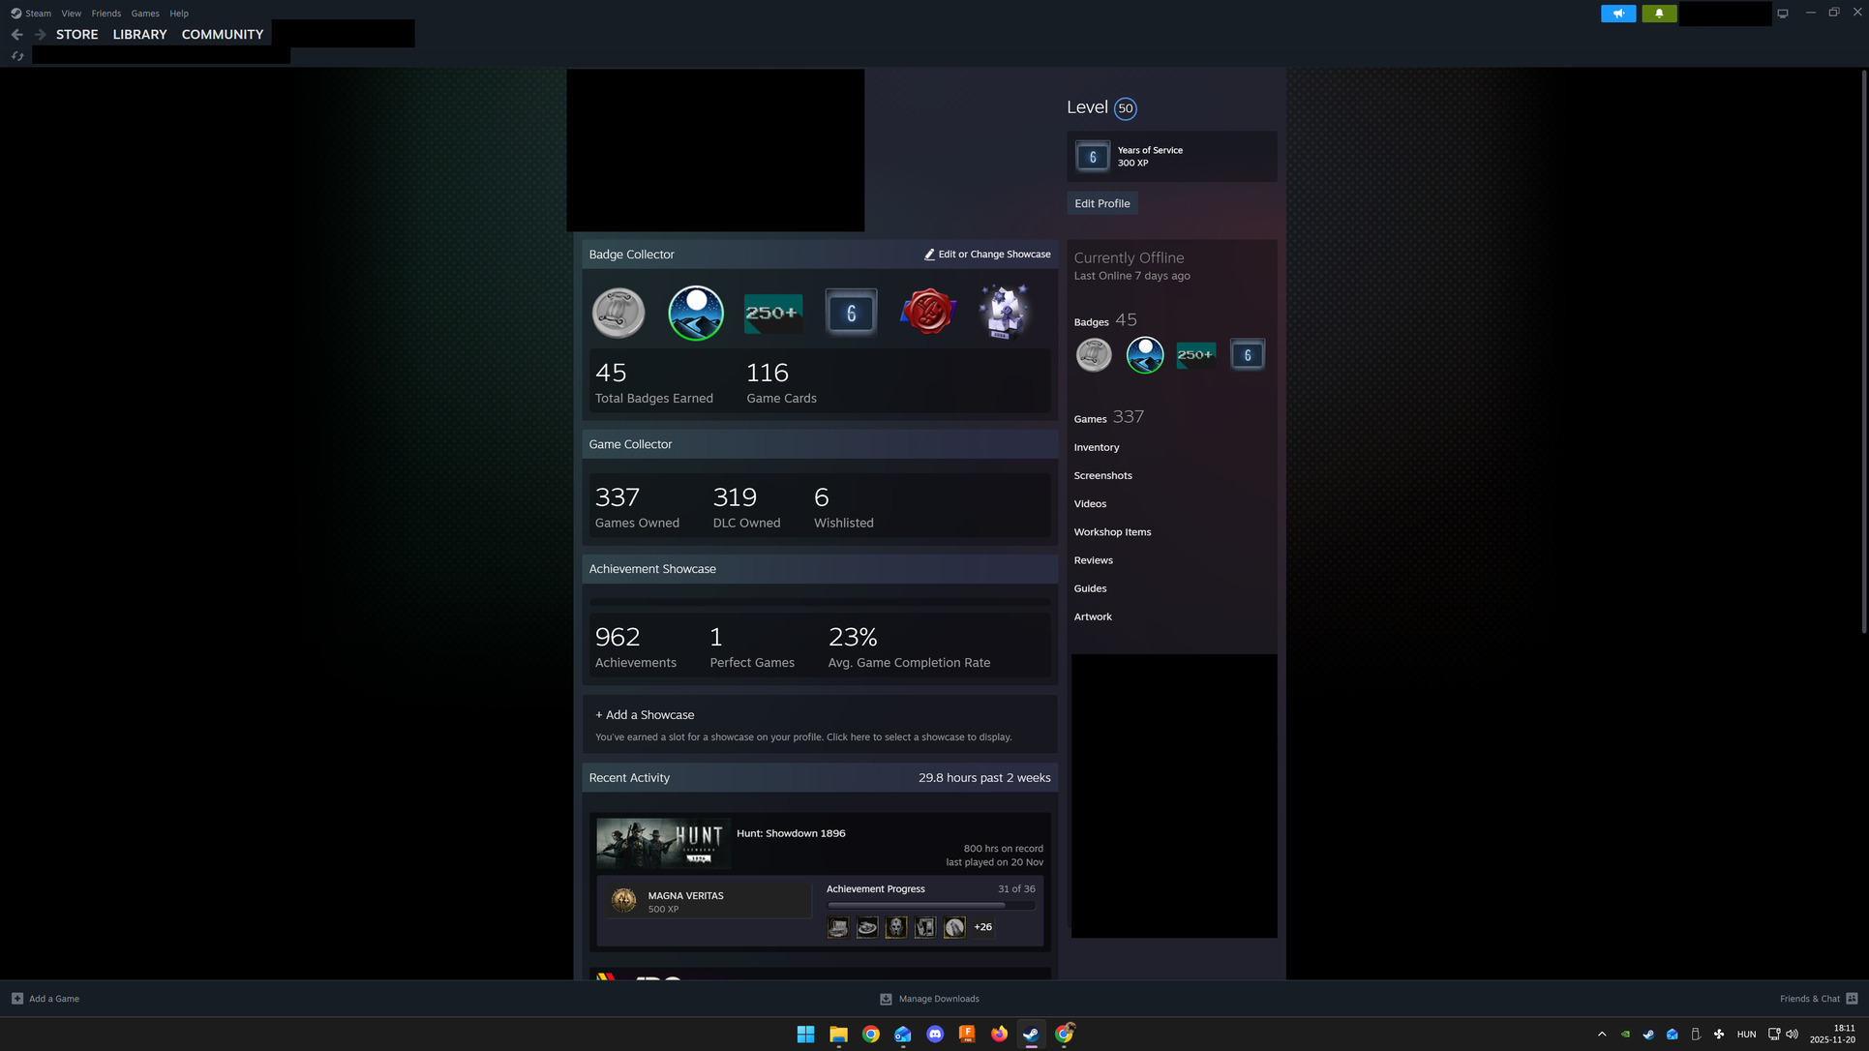Click Add a Showcase
1869x1051 pixels.
[645, 715]
